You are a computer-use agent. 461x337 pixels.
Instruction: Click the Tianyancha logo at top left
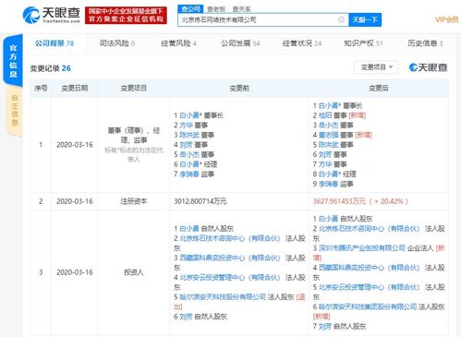(52, 15)
